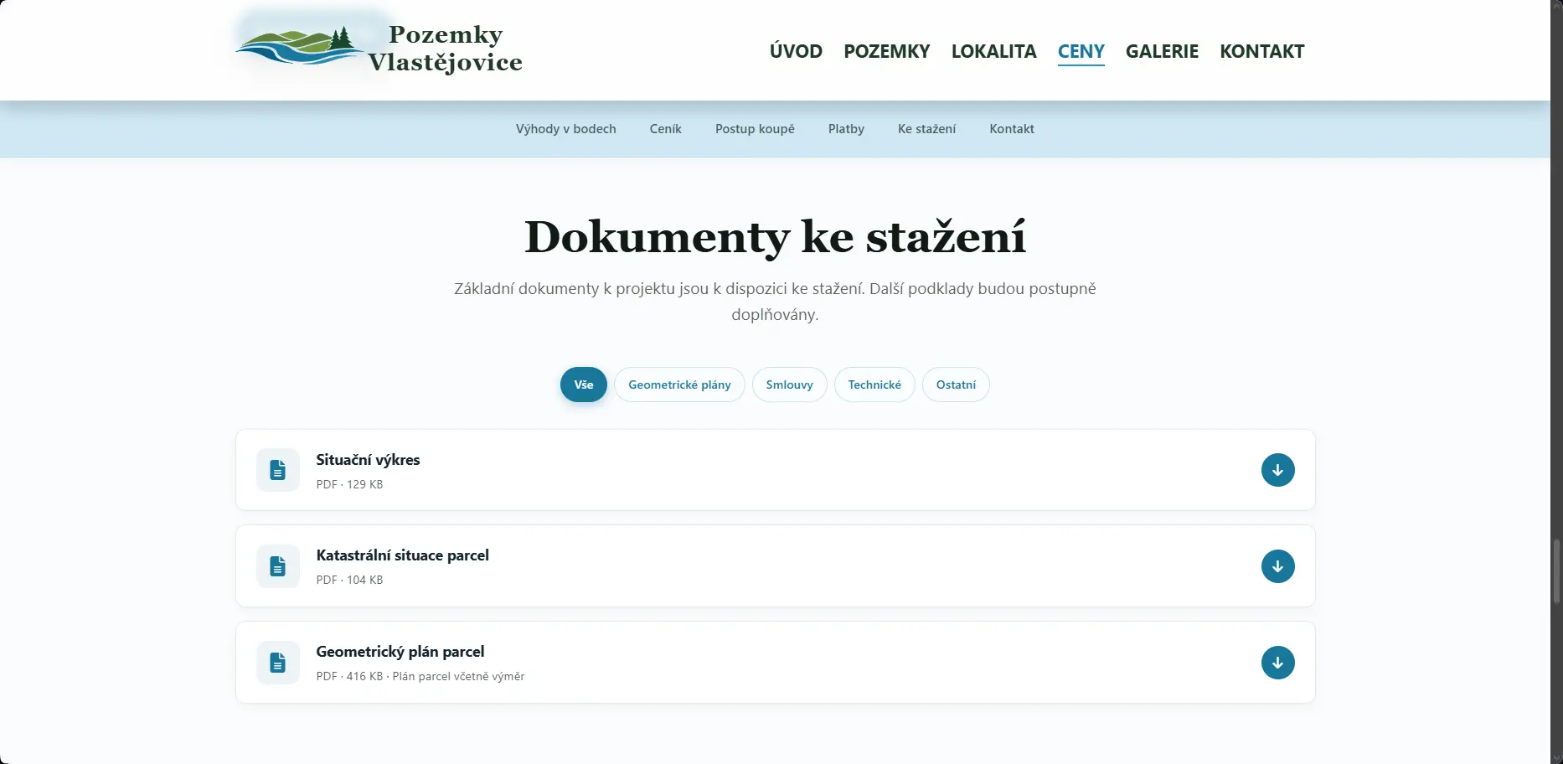The height and width of the screenshot is (764, 1563).
Task: Click the Geometrický plán parcel file icon
Action: tap(277, 662)
